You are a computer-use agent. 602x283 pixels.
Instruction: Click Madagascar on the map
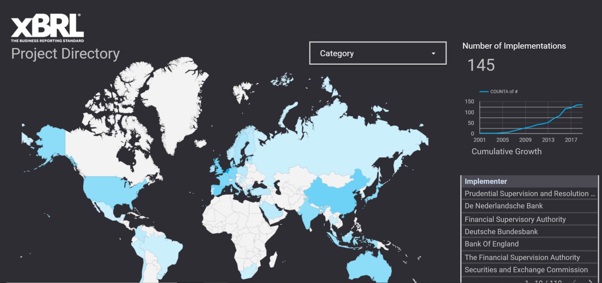tap(273, 259)
